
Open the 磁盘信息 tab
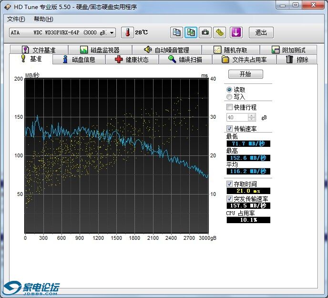pos(79,60)
